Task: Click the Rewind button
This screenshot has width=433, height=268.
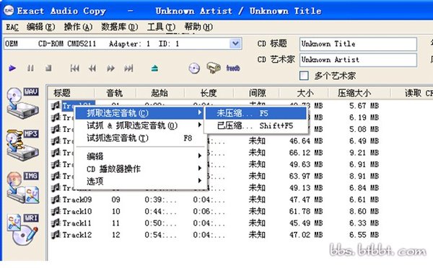Action: point(92,68)
